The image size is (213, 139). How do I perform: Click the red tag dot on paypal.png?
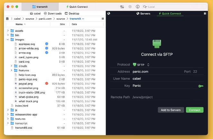point(47,83)
